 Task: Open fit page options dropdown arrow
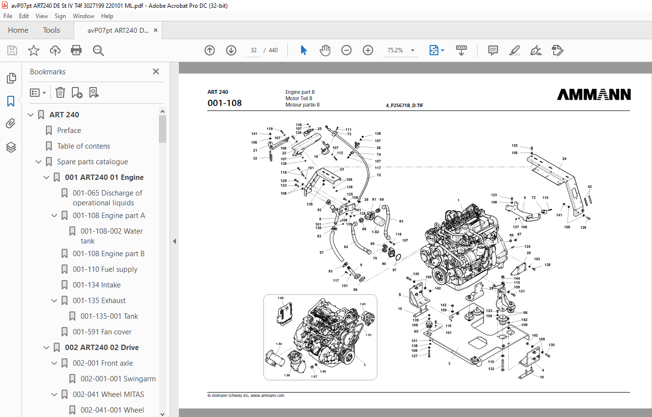442,50
